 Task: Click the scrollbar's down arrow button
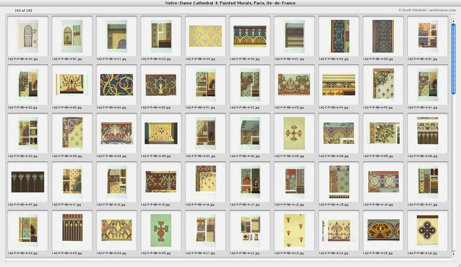(x=454, y=254)
